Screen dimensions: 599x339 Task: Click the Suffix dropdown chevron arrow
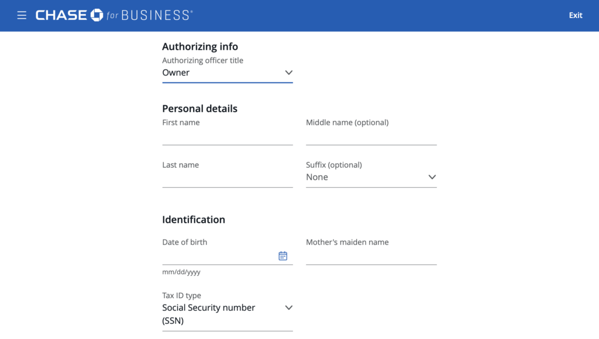(432, 177)
